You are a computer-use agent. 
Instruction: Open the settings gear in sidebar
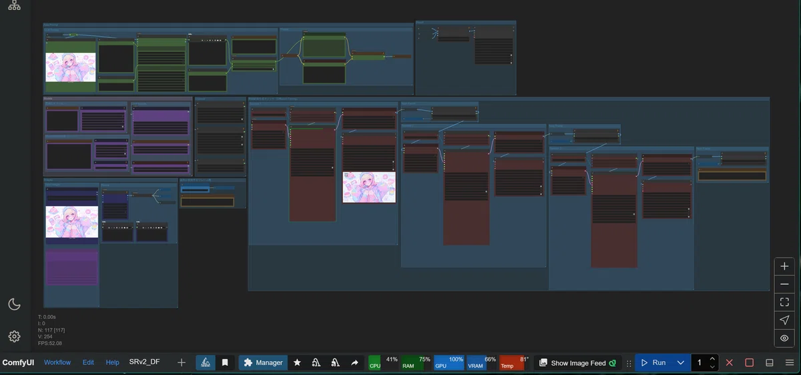click(x=14, y=336)
